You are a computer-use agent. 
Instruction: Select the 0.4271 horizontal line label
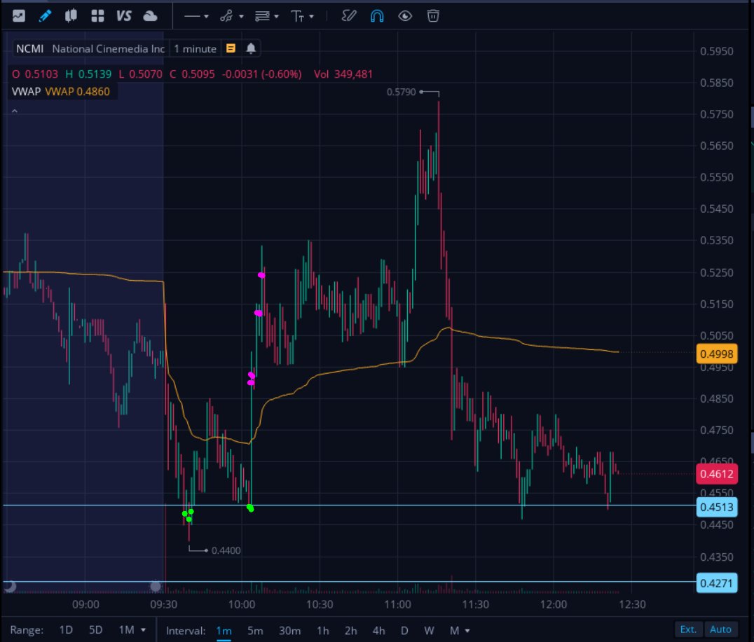tap(716, 583)
